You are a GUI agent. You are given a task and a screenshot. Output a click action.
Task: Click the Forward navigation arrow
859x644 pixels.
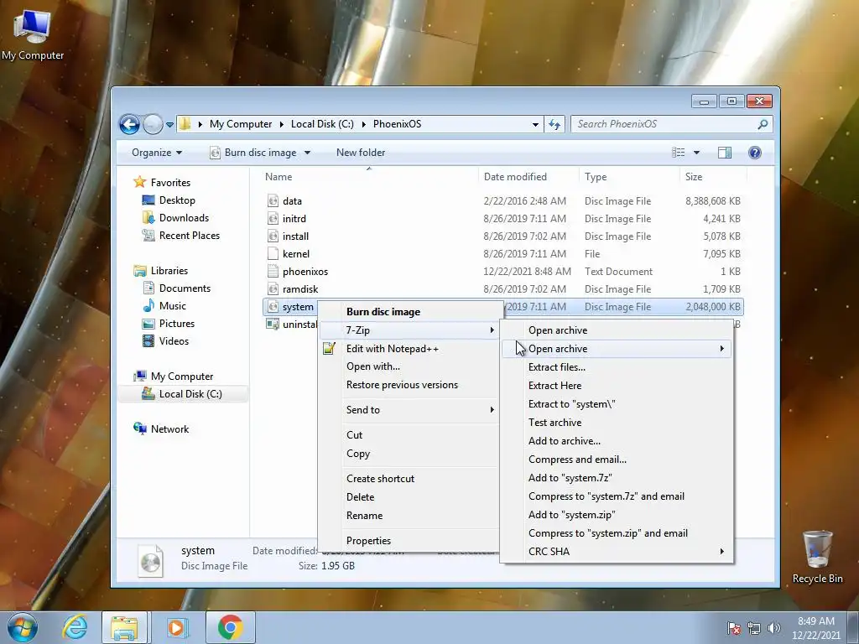(x=153, y=124)
